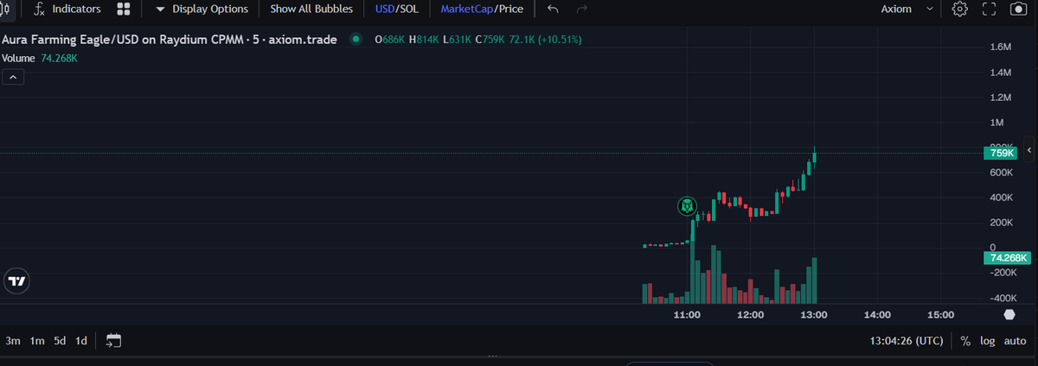
Task: Click the hexagon settings icon below the price axis
Action: [1009, 315]
